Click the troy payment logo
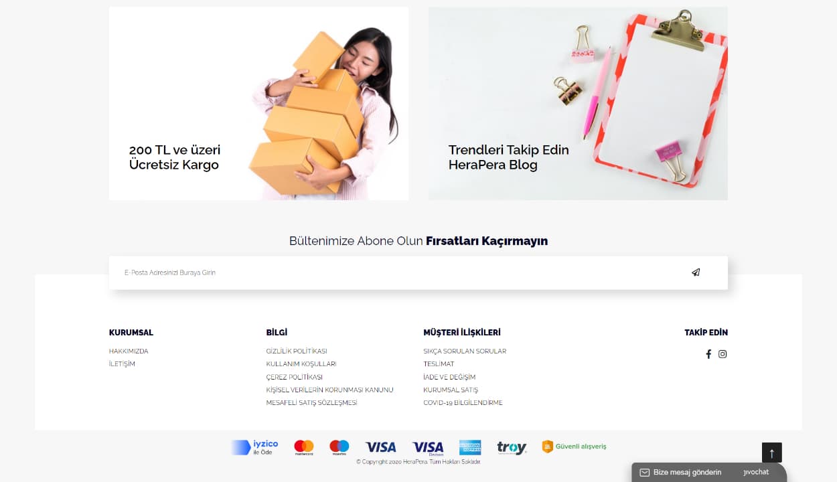837x482 pixels. (512, 448)
